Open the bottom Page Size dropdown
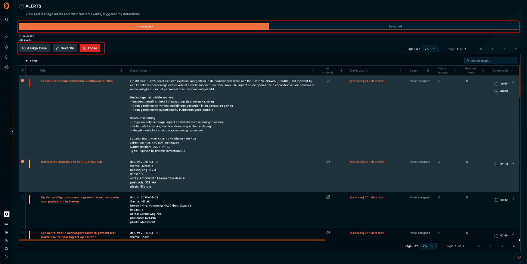 pyautogui.click(x=428, y=246)
